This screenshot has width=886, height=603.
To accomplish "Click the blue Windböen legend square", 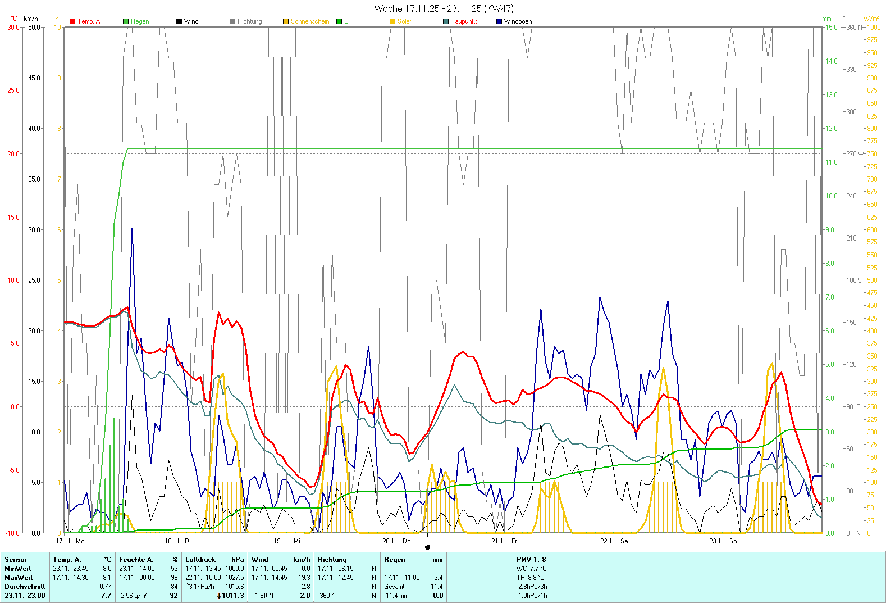I will click(499, 21).
